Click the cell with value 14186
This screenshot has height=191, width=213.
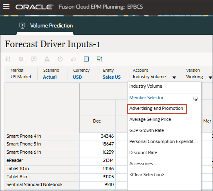[x=97, y=169]
